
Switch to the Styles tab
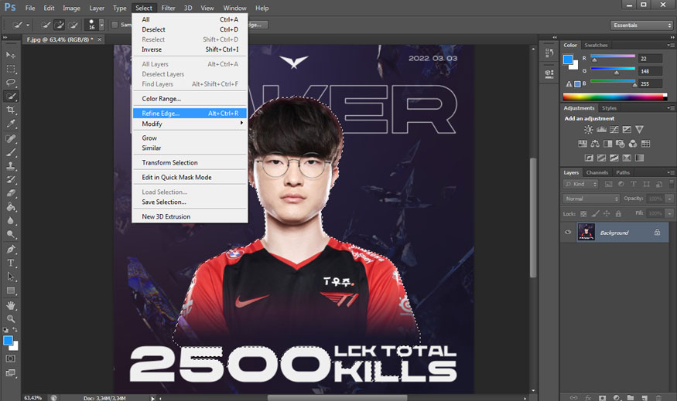tap(609, 108)
